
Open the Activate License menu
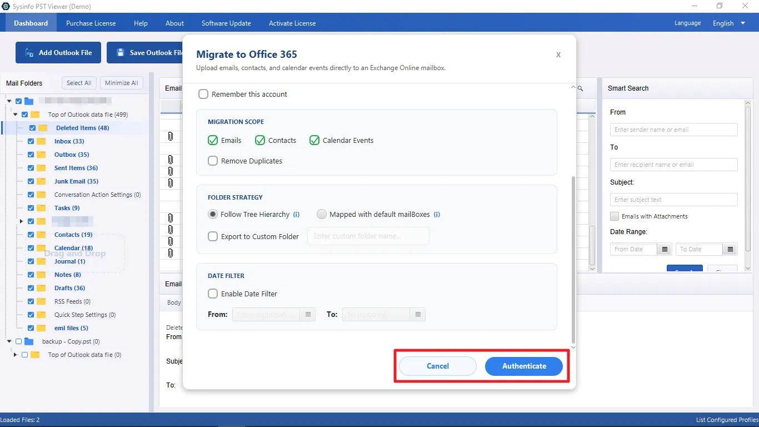click(x=292, y=23)
